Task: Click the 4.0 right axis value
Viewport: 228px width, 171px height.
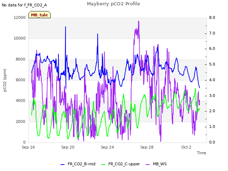Action: point(212,80)
